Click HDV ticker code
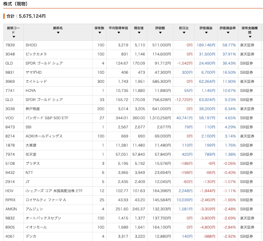Screen dimensions: 263x241 [x=9, y=191]
